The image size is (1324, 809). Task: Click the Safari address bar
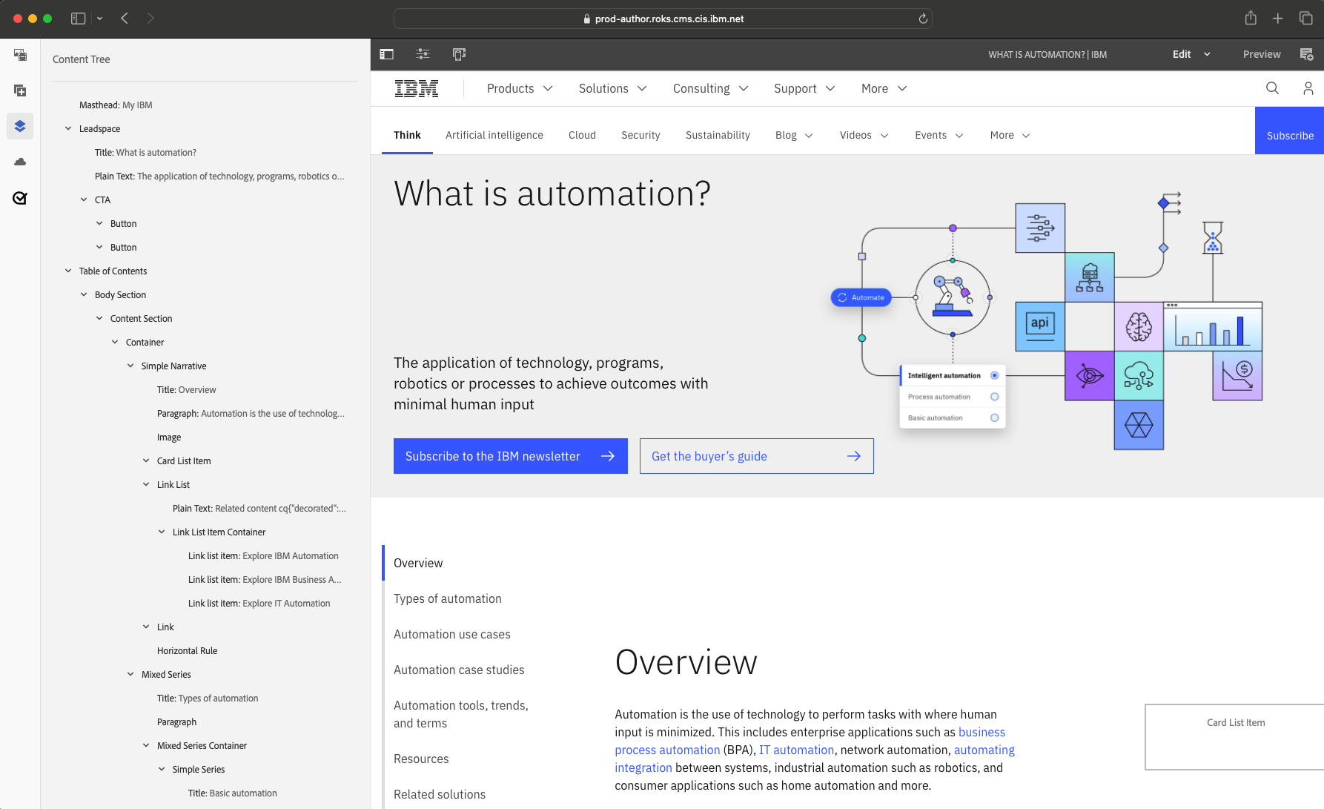(663, 19)
